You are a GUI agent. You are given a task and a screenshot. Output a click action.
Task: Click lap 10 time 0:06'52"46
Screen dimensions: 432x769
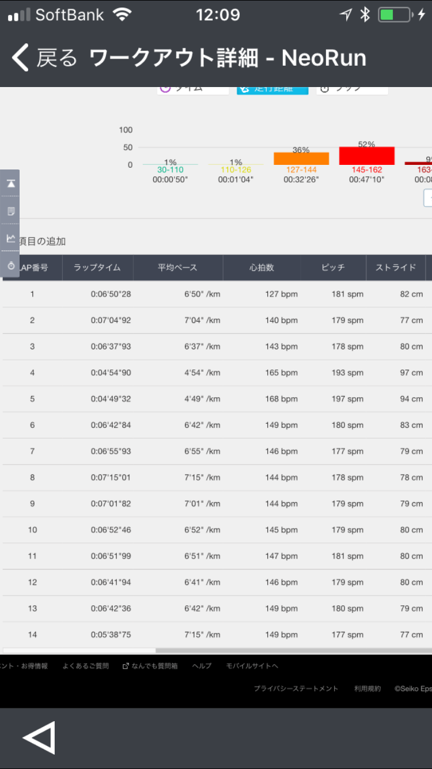pos(111,530)
